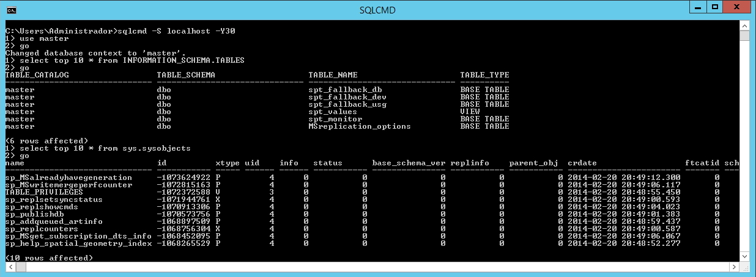Image resolution: width=756 pixels, height=277 pixels.
Task: Click the sp_MSalreadyhavegeneration row name
Action: (x=69, y=178)
